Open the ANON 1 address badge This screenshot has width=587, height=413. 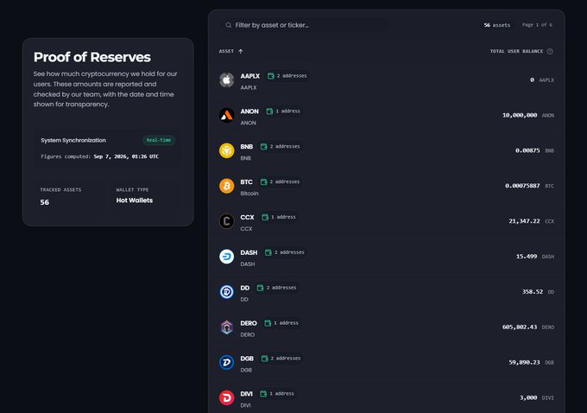283,111
